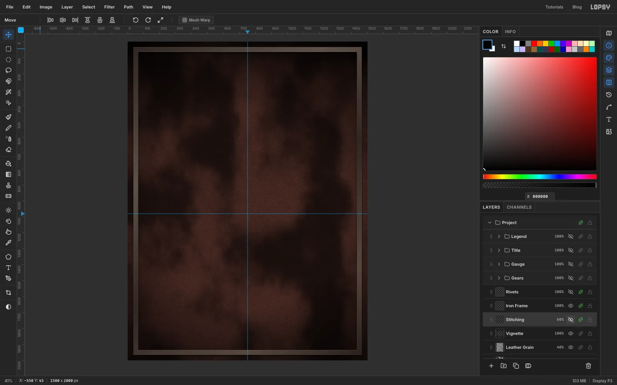Expand the Title folder
The image size is (617, 385).
[499, 250]
